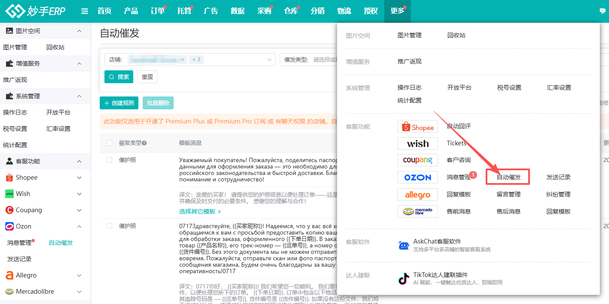Click the TikTok logo icon
Viewport: 609px width, 304px height.
(404, 278)
